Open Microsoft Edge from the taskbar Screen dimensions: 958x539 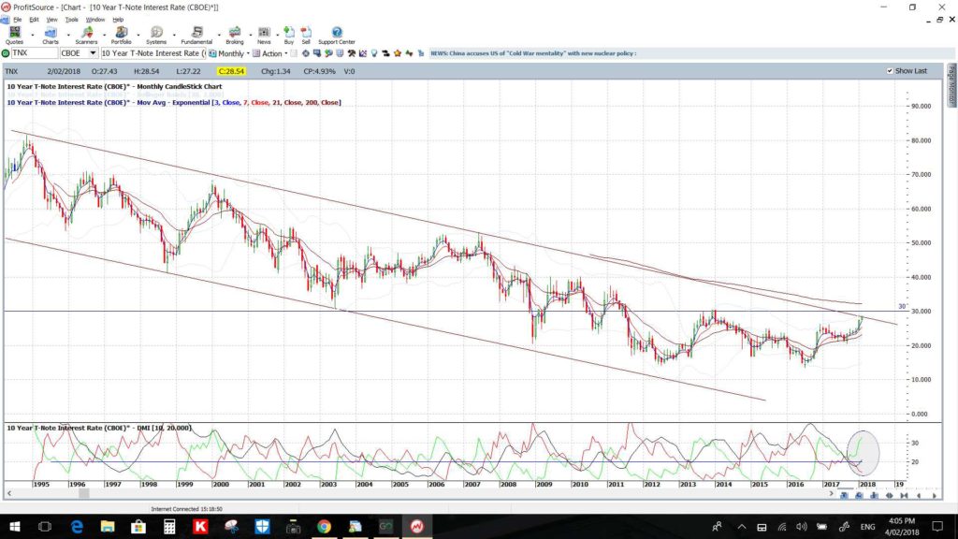77,526
